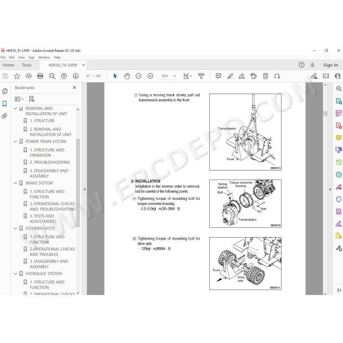Upload file to cloud icon
The width and height of the screenshot is (343, 343).
28,76
